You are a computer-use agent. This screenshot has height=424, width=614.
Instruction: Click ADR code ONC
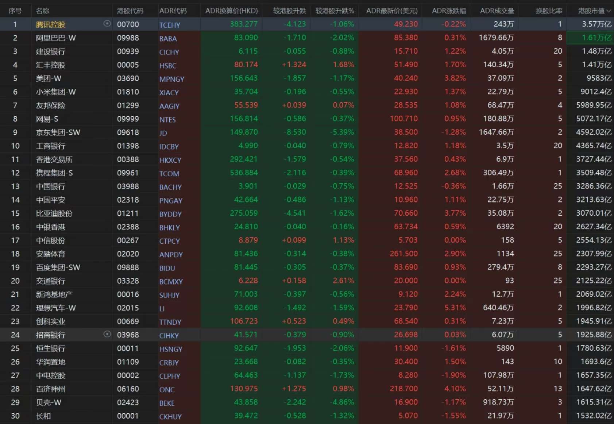click(167, 390)
